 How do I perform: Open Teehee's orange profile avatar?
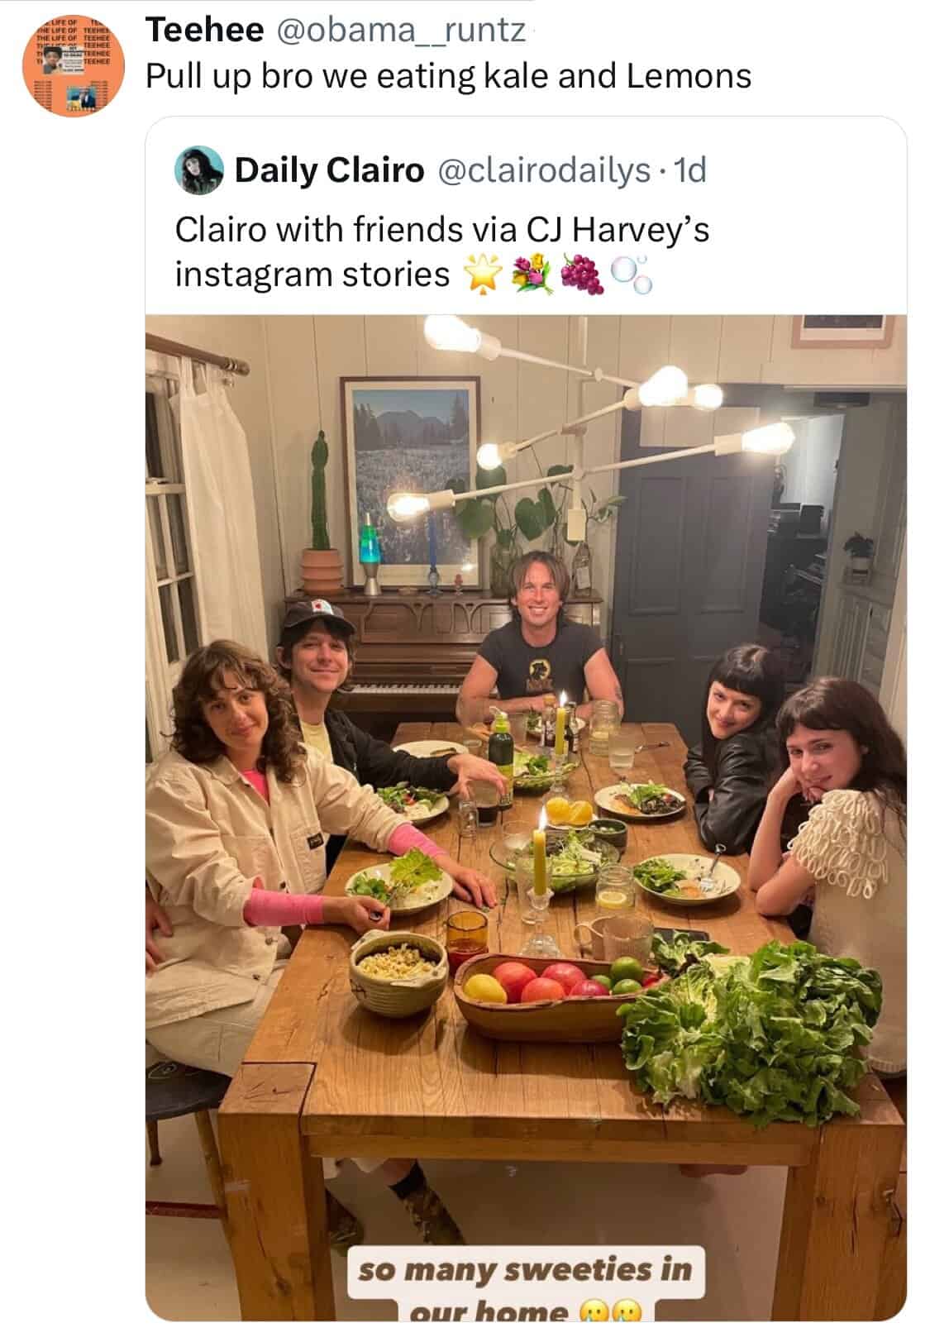pos(73,66)
